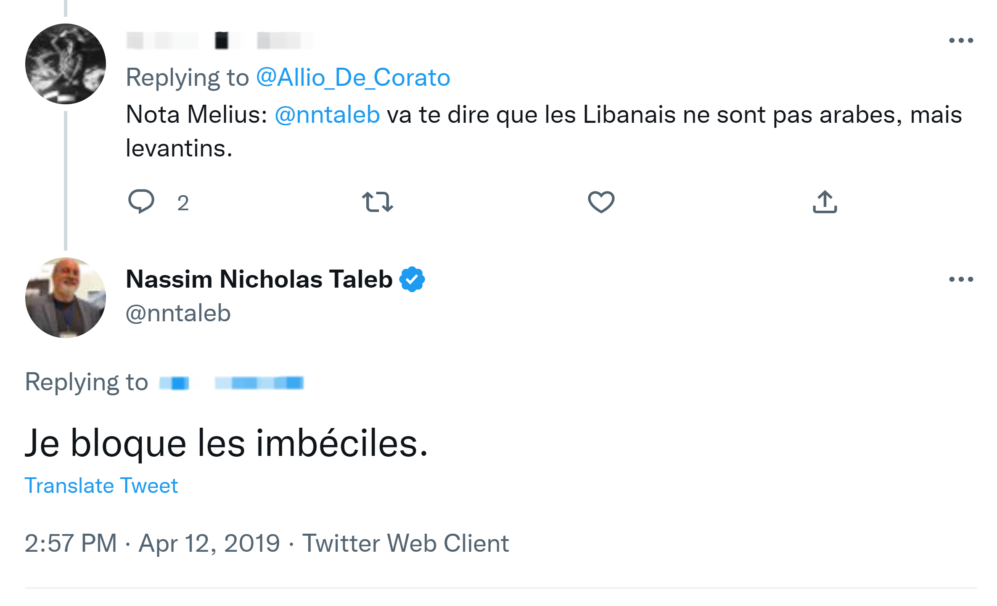Click the 2:57 PM Apr 12, 2019 timestamp
997x606 pixels.
tap(152, 543)
